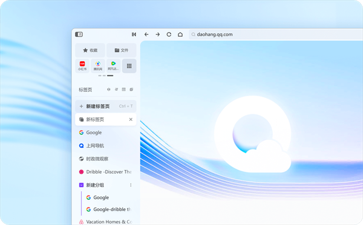The image size is (363, 225).
Task: Open 新建分组 group three-dot menu
Action: click(131, 185)
